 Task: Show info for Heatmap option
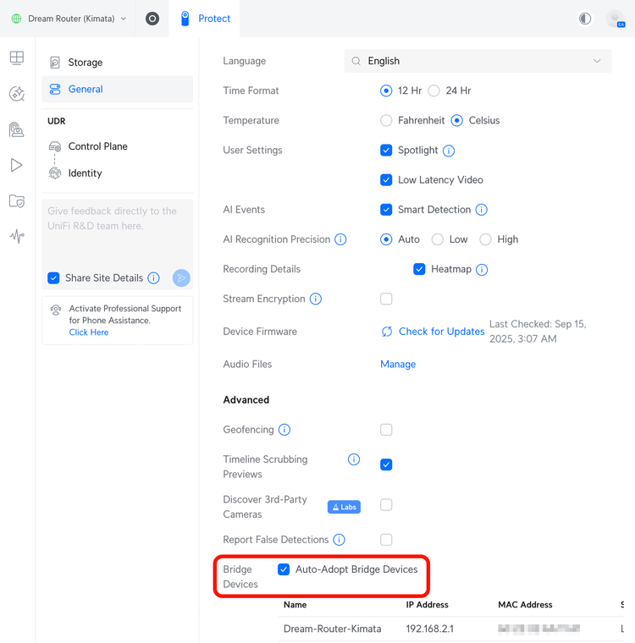point(482,269)
